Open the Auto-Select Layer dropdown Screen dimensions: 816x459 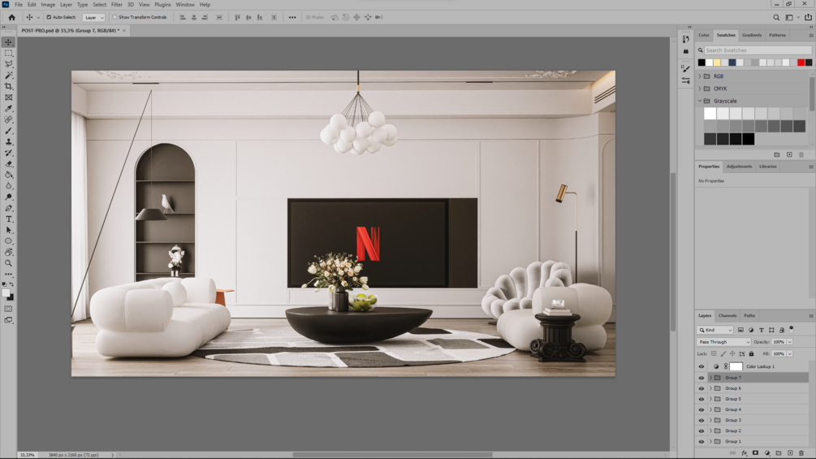[x=93, y=17]
